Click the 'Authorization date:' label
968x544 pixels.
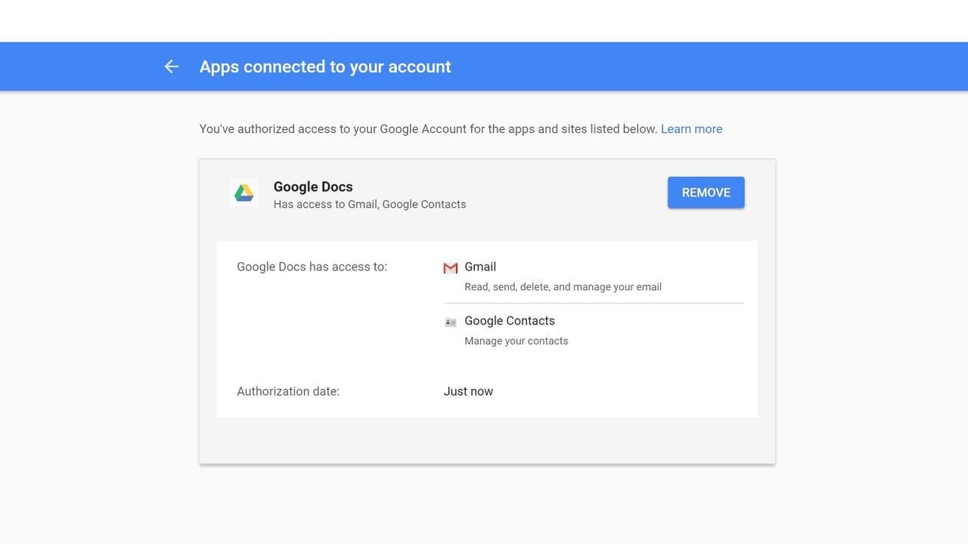point(288,391)
